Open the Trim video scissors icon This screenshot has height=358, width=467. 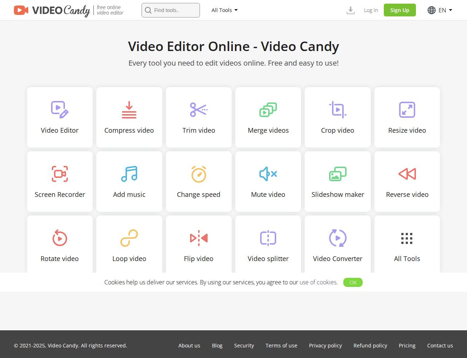(198, 110)
